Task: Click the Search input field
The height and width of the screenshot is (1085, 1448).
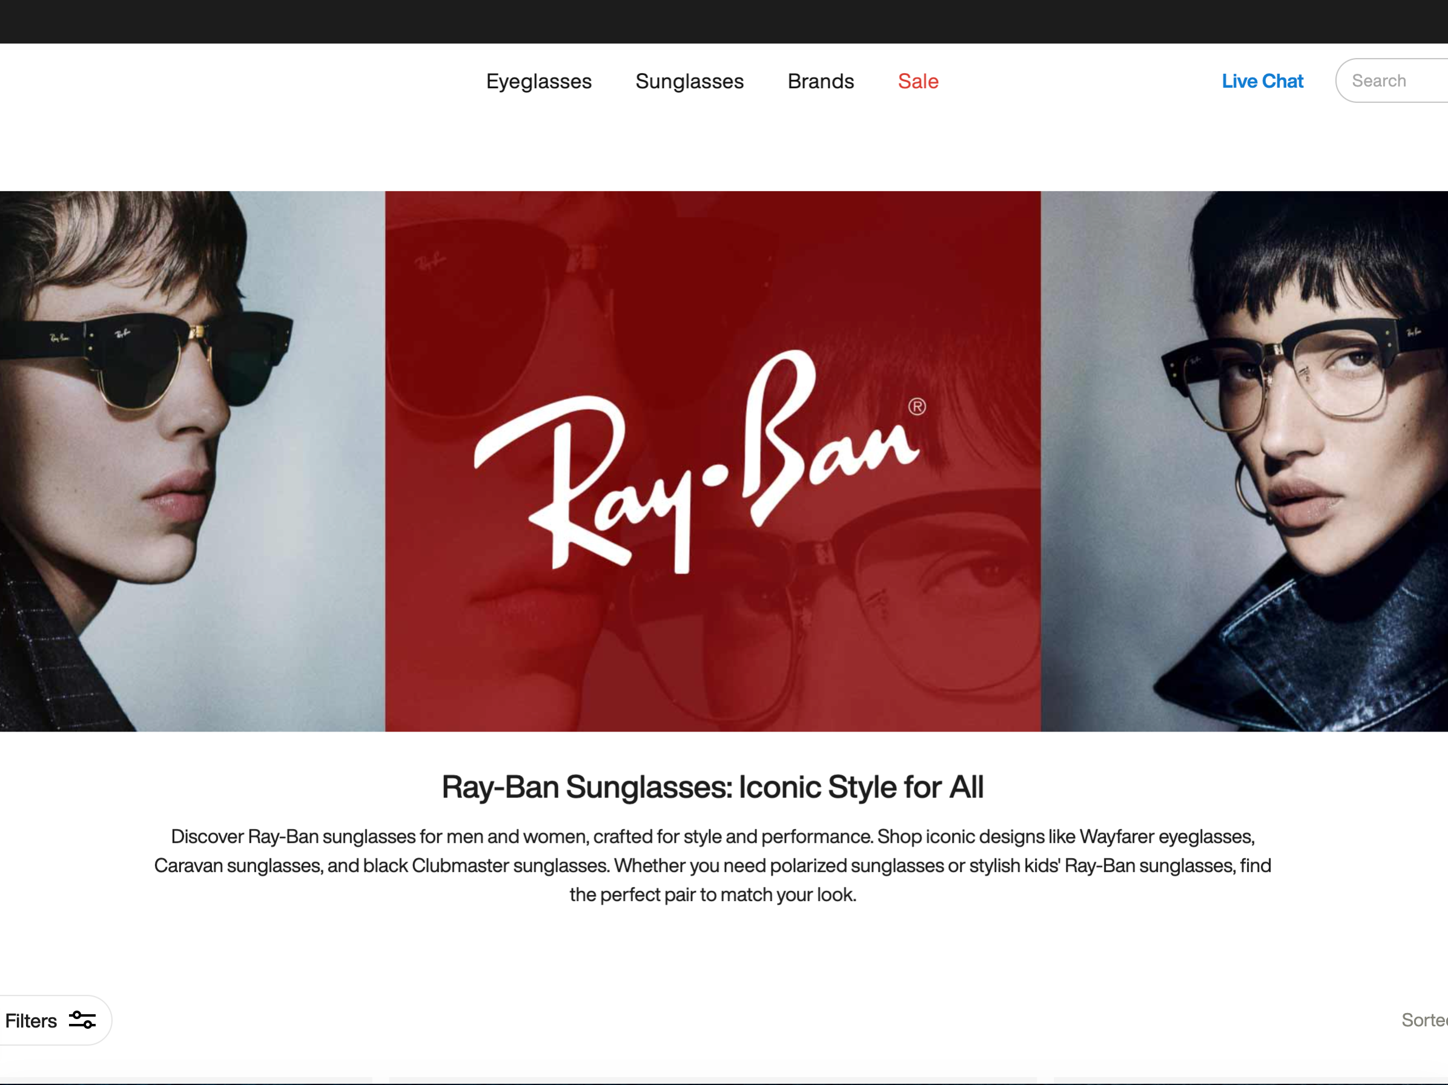Action: [x=1392, y=80]
